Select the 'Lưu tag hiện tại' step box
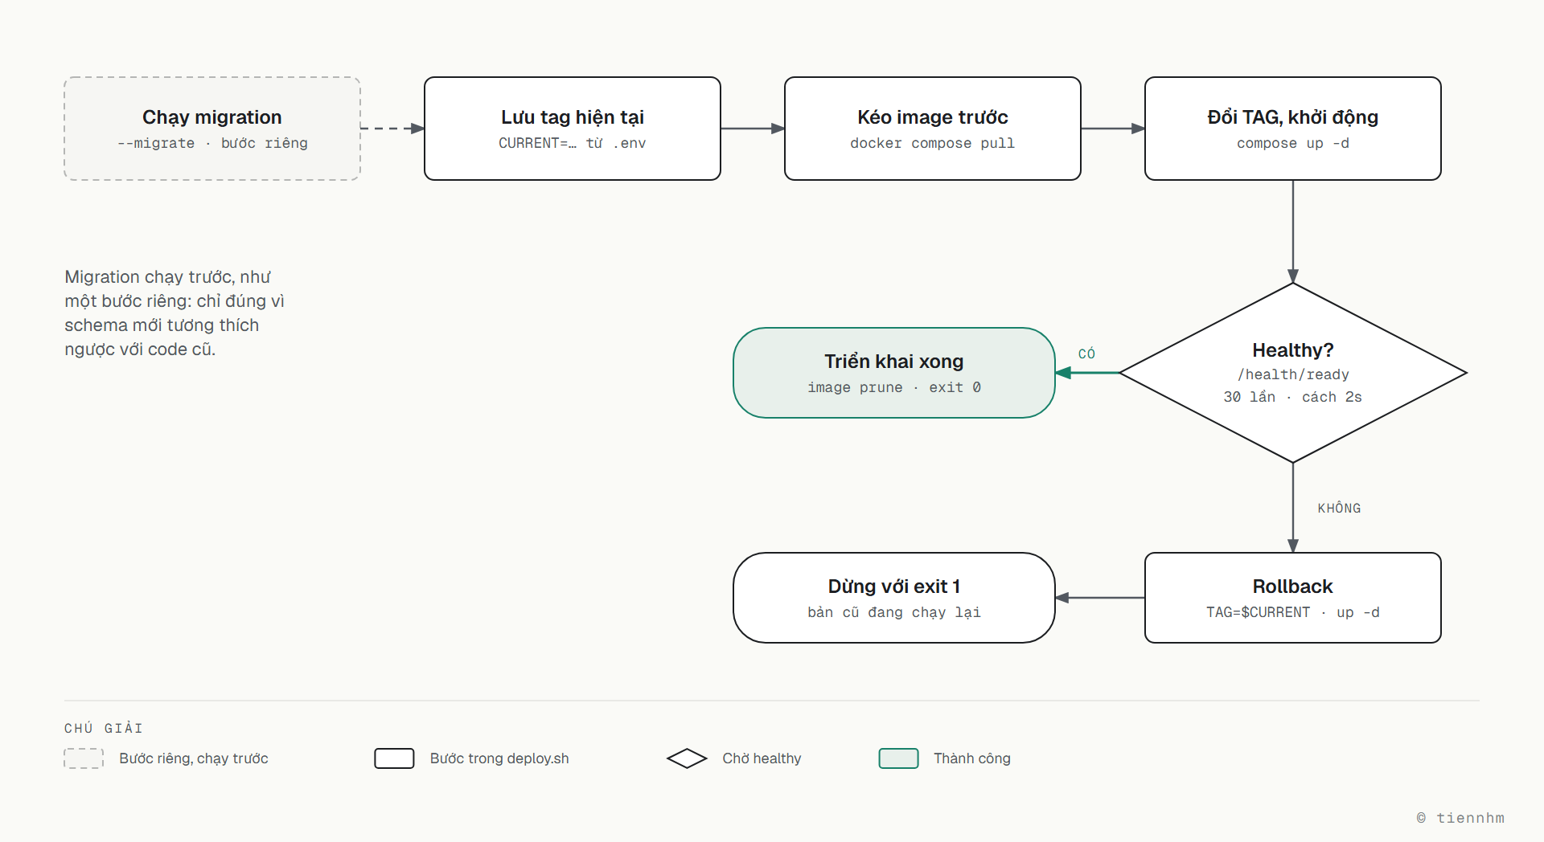 573,129
